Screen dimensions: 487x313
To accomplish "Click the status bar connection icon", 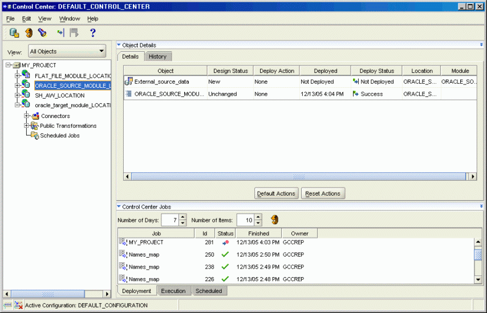I will pos(8,305).
